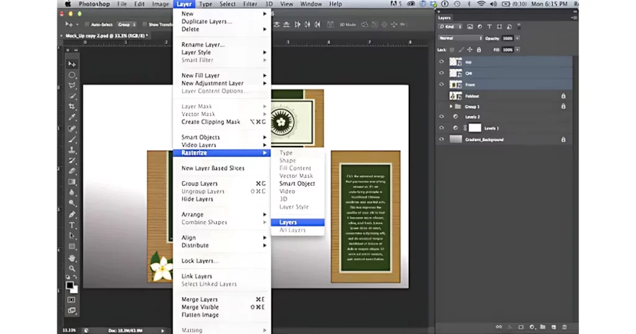636x334 pixels.
Task: Open the Filter menu in menu bar
Action: coord(250,4)
